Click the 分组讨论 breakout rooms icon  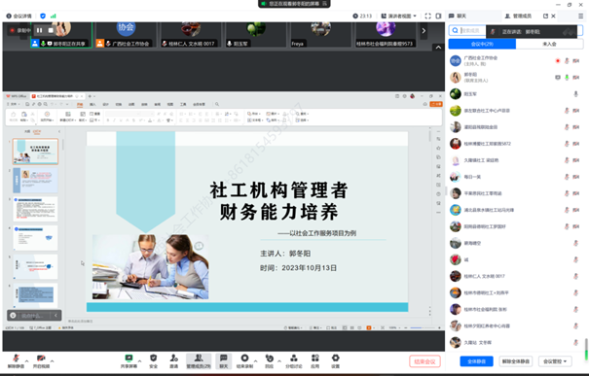(294, 361)
